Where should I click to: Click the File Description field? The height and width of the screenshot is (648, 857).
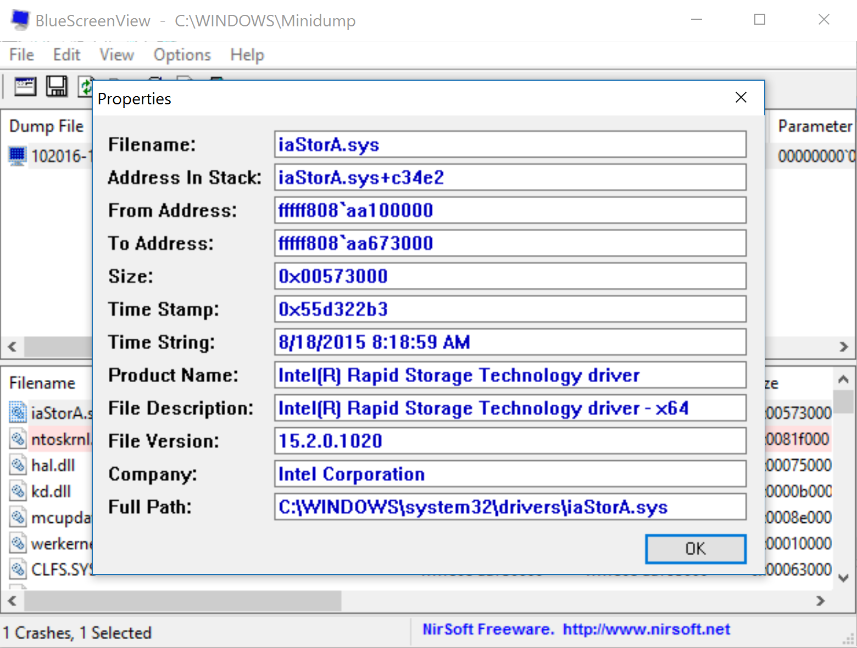pos(510,408)
